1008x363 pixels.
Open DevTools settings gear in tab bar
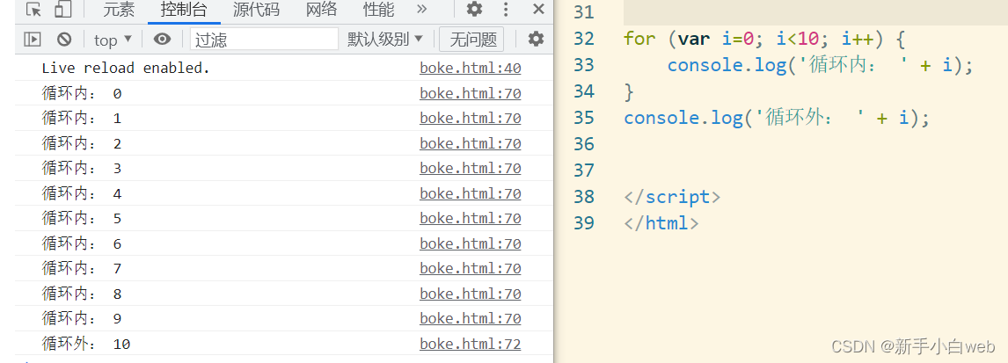click(474, 9)
